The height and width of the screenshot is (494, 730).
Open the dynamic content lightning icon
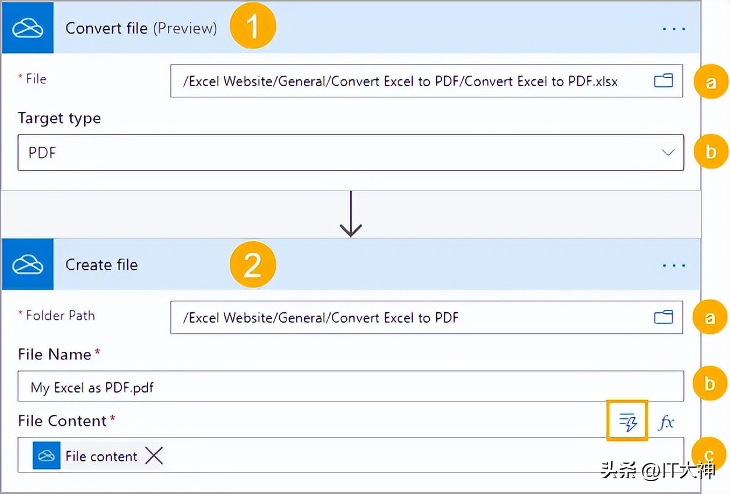pyautogui.click(x=627, y=421)
